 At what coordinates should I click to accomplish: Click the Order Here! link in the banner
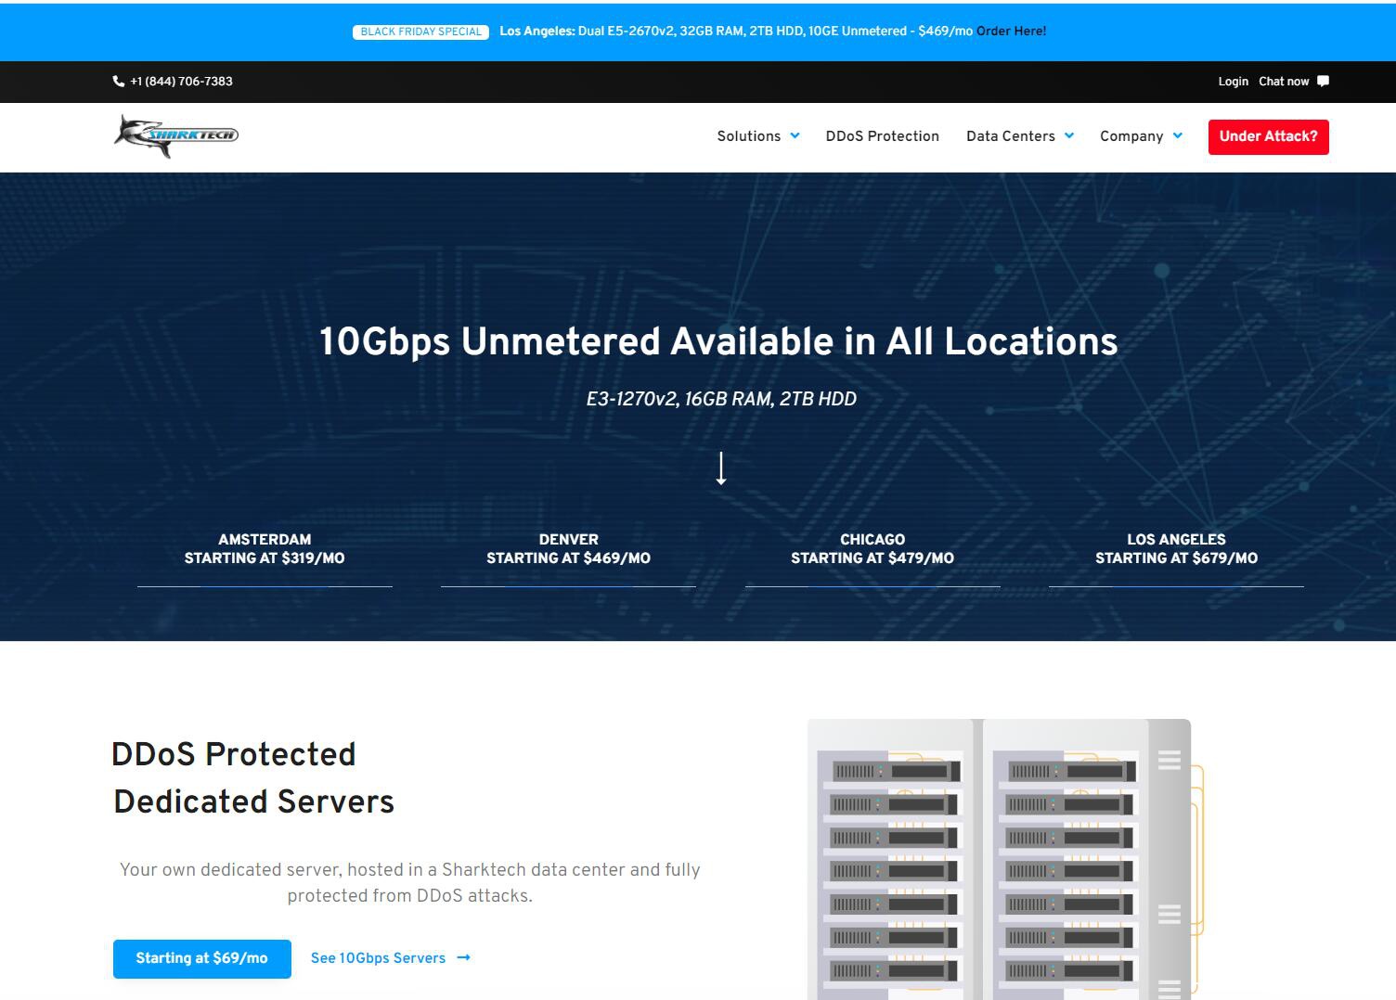(x=1010, y=31)
